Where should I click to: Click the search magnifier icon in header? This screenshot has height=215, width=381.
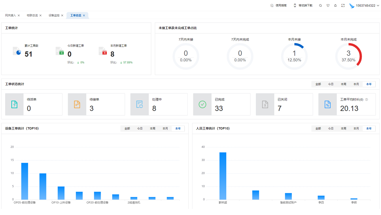(320, 5)
